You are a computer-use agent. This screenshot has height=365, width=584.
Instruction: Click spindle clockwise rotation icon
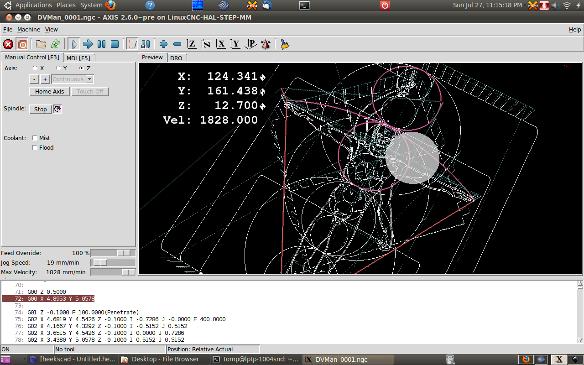point(57,109)
